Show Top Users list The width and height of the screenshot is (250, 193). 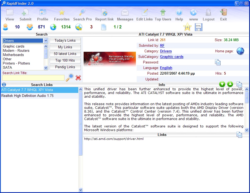click(x=163, y=15)
